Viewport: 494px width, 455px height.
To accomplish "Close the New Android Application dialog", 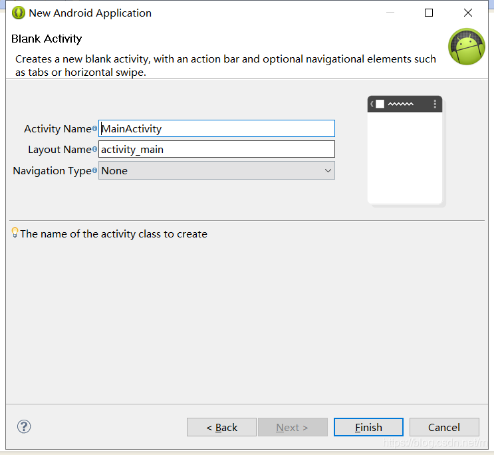I will tap(468, 13).
